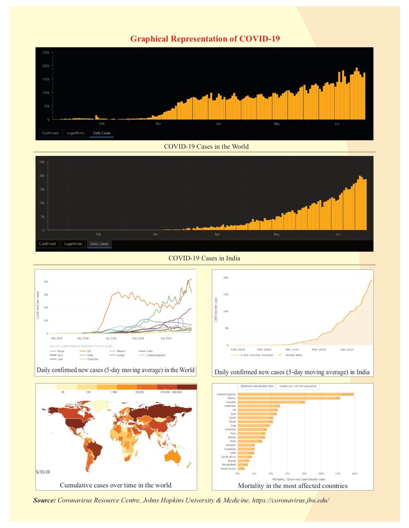The image size is (409, 528).
Task: Click South Africa label in mortality chart
Action: pos(228,457)
